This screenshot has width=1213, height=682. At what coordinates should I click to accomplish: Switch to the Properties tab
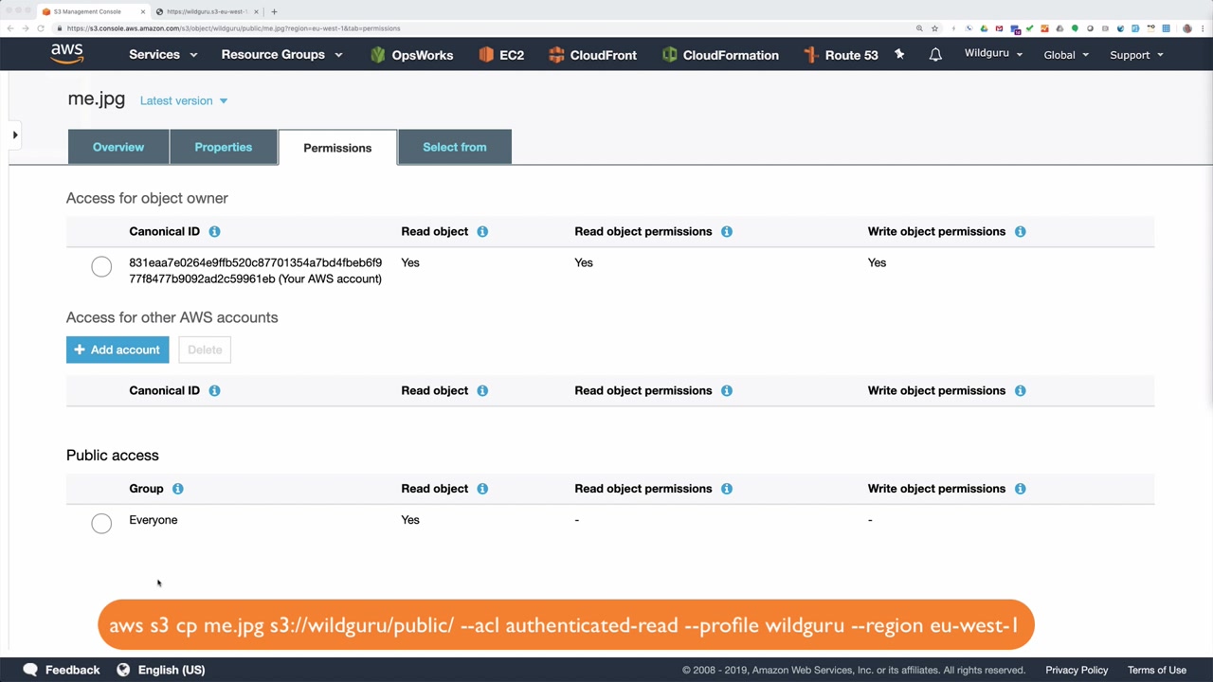pos(224,147)
